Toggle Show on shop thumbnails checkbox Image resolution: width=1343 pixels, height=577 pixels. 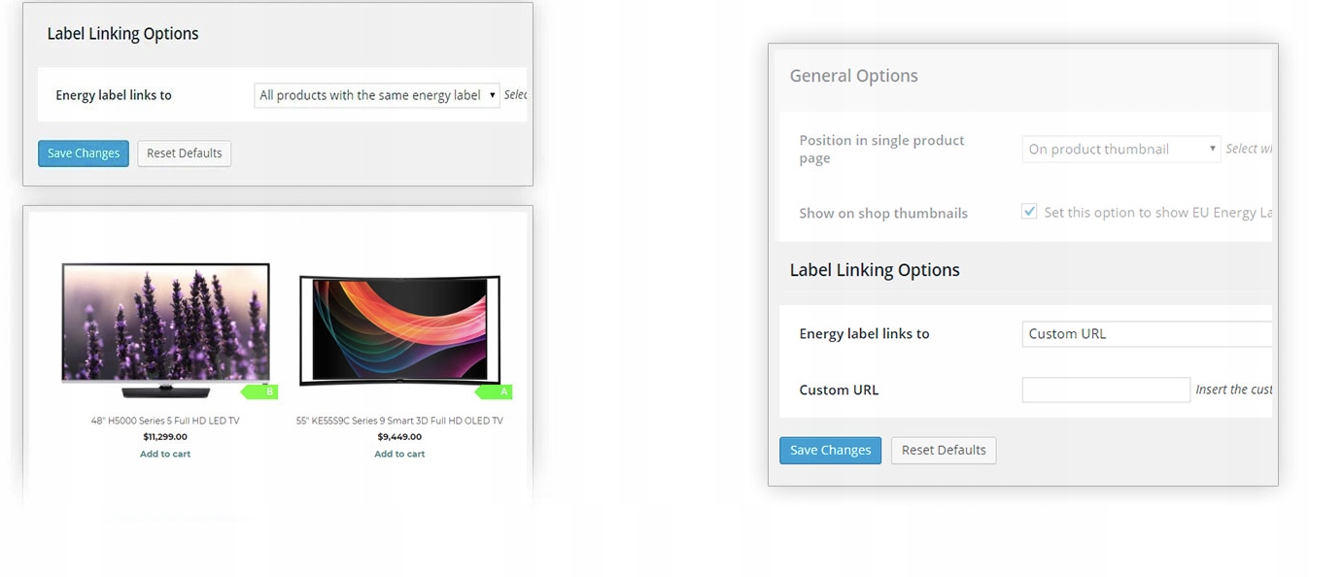point(1029,212)
